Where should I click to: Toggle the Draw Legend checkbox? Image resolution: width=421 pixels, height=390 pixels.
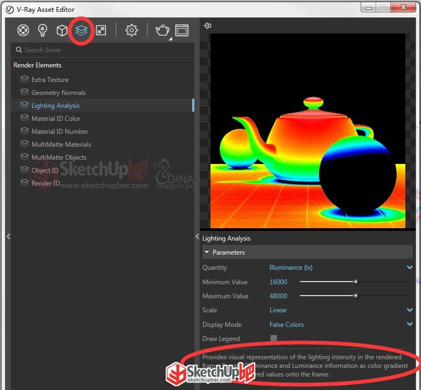(x=273, y=338)
